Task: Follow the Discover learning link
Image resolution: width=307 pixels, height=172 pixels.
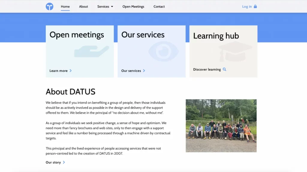Action: pos(207,69)
